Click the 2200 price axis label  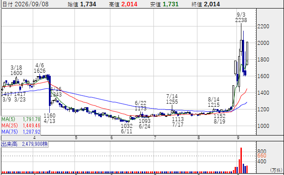pos(263,26)
